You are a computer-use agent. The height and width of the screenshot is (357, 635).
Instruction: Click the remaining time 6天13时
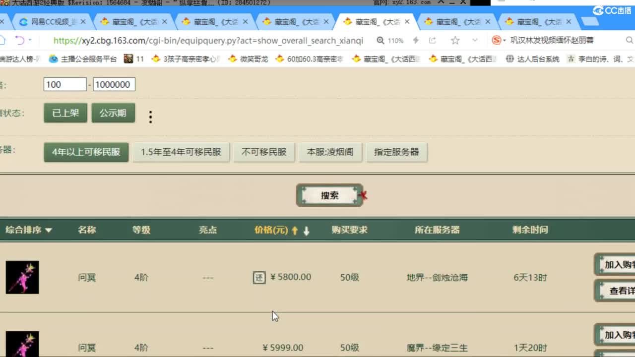[x=530, y=278]
